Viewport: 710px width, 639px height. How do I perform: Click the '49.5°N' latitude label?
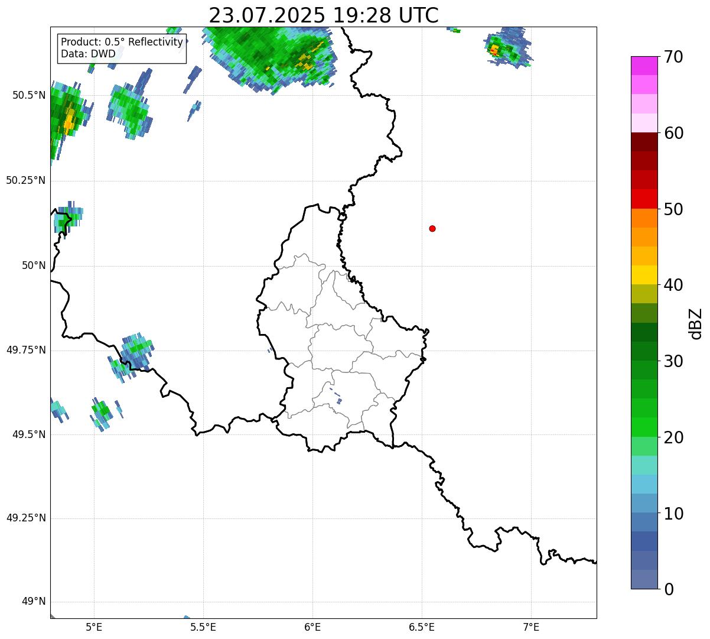click(28, 434)
